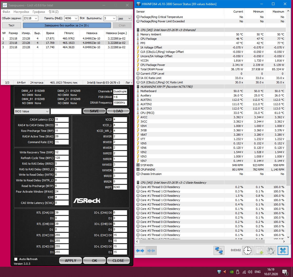
Task: Click the OK button in timing configurator
Action: tap(94, 261)
